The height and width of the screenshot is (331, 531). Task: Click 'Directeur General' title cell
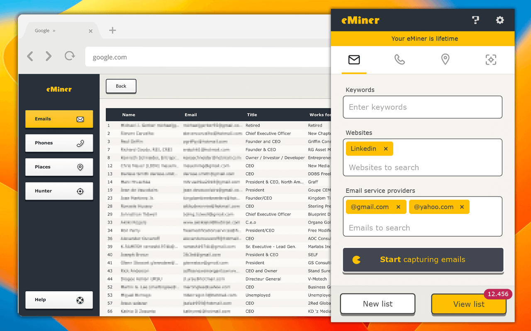[x=263, y=279]
